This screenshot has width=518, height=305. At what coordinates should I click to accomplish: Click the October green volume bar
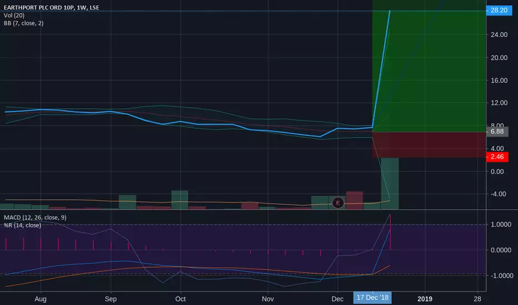pyautogui.click(x=180, y=200)
